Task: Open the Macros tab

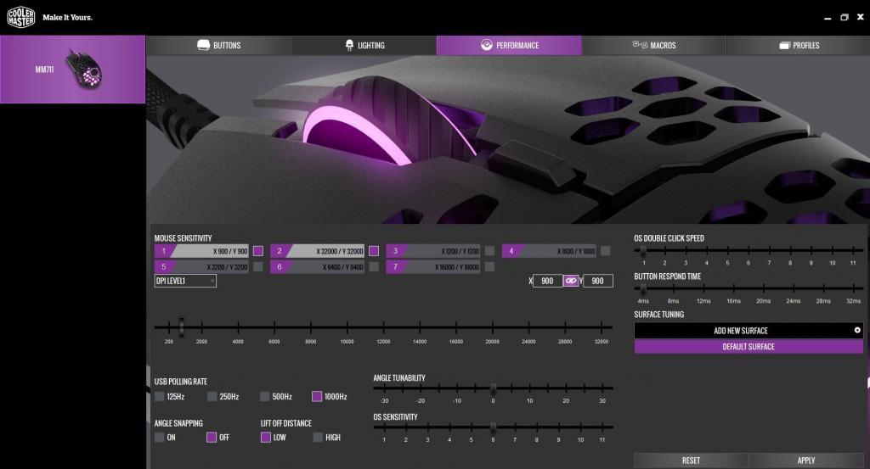Action: [654, 45]
